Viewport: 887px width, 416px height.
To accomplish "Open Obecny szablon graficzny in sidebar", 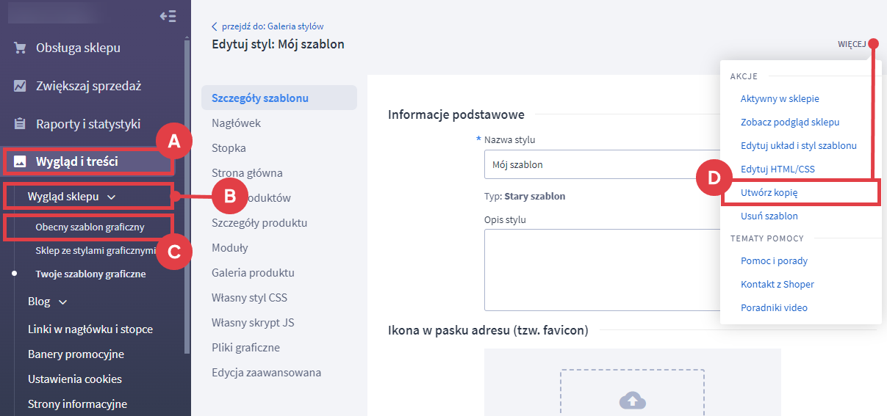I will (x=90, y=227).
